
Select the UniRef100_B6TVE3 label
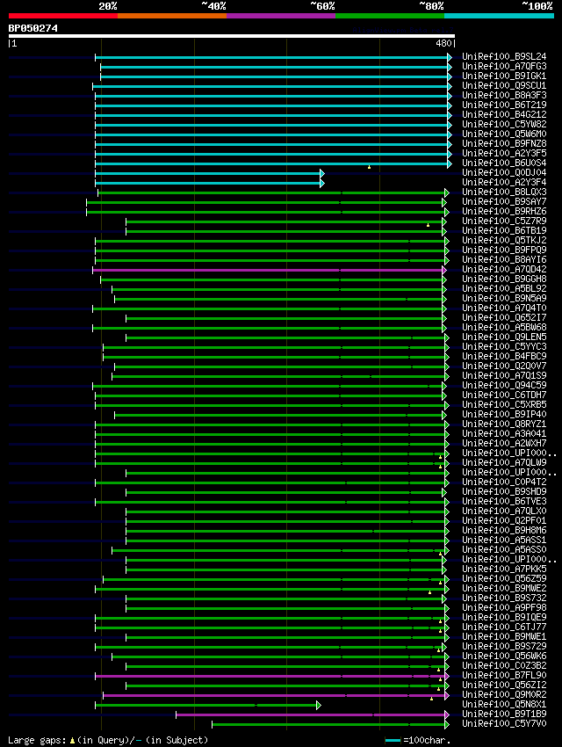click(x=504, y=501)
